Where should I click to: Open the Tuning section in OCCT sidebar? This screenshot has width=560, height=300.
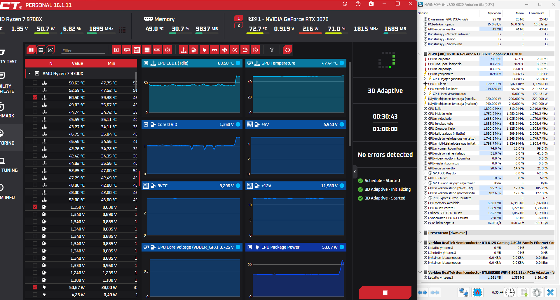click(9, 166)
